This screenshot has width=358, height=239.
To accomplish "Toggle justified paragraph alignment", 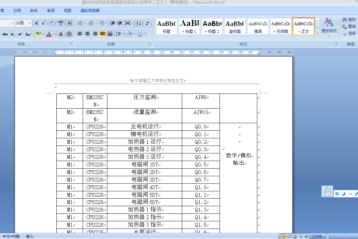I will click(102, 34).
